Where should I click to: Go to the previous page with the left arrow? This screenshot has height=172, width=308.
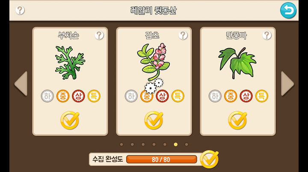pyautogui.click(x=21, y=83)
